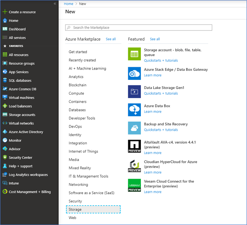Select the Containers category
This screenshot has width=247, height=225.
tap(77, 102)
